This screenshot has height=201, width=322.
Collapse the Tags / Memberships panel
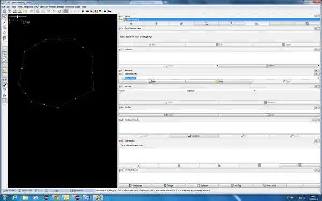pyautogui.click(x=120, y=29)
